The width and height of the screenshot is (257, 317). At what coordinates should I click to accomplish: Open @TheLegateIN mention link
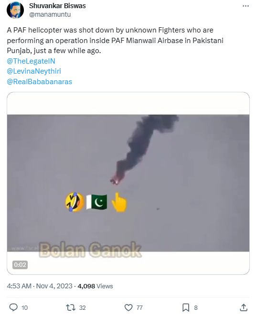pos(31,61)
